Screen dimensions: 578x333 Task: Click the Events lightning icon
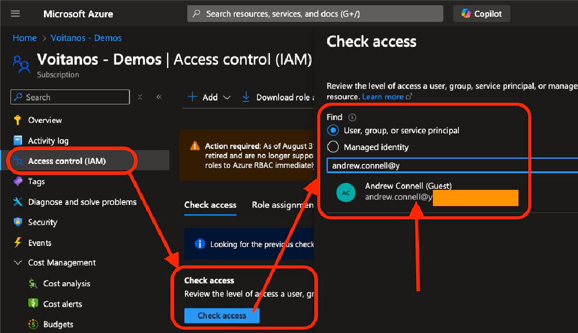[17, 243]
